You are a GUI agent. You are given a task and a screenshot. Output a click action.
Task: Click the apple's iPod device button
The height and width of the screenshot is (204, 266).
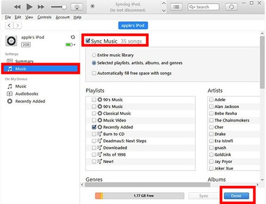[x=133, y=25]
